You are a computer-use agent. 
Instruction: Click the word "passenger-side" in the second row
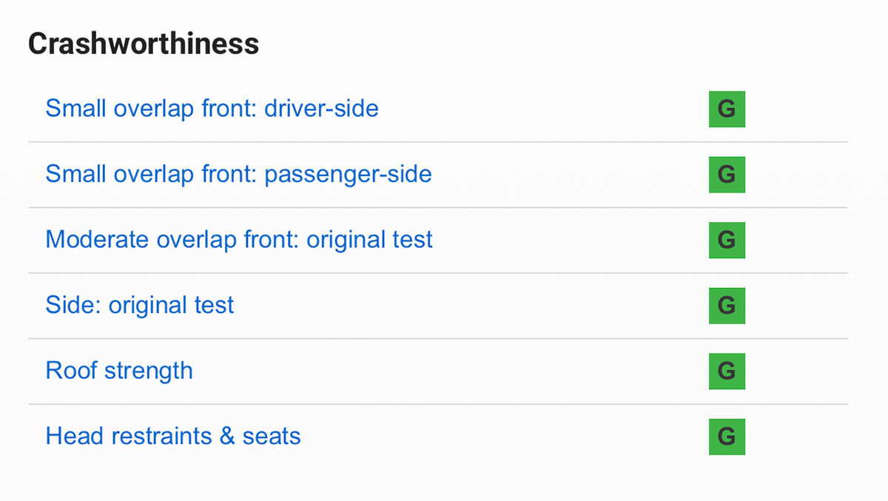pyautogui.click(x=348, y=175)
